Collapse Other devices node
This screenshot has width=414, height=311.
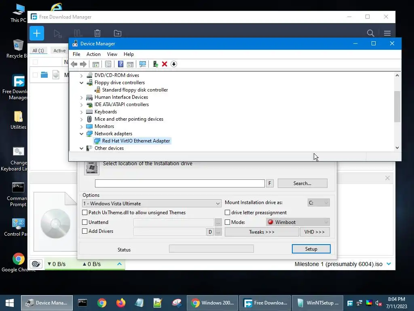tap(81, 148)
